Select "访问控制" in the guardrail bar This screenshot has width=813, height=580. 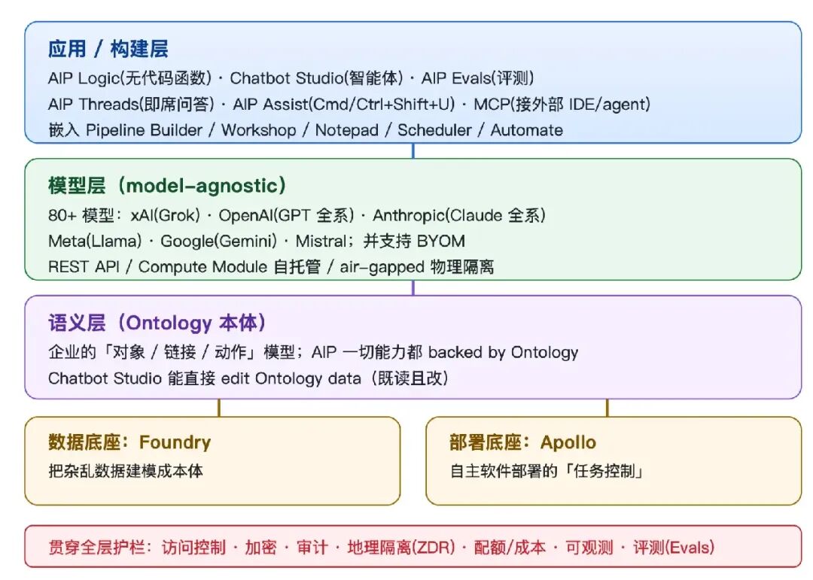[194, 548]
